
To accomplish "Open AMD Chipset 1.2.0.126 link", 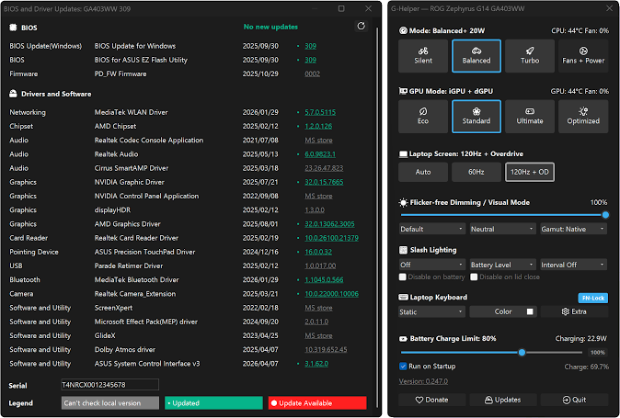I will point(318,126).
